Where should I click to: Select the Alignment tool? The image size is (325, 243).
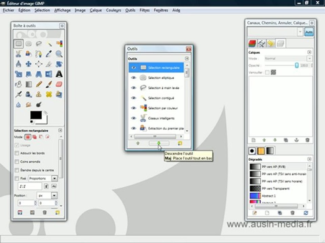[39, 64]
